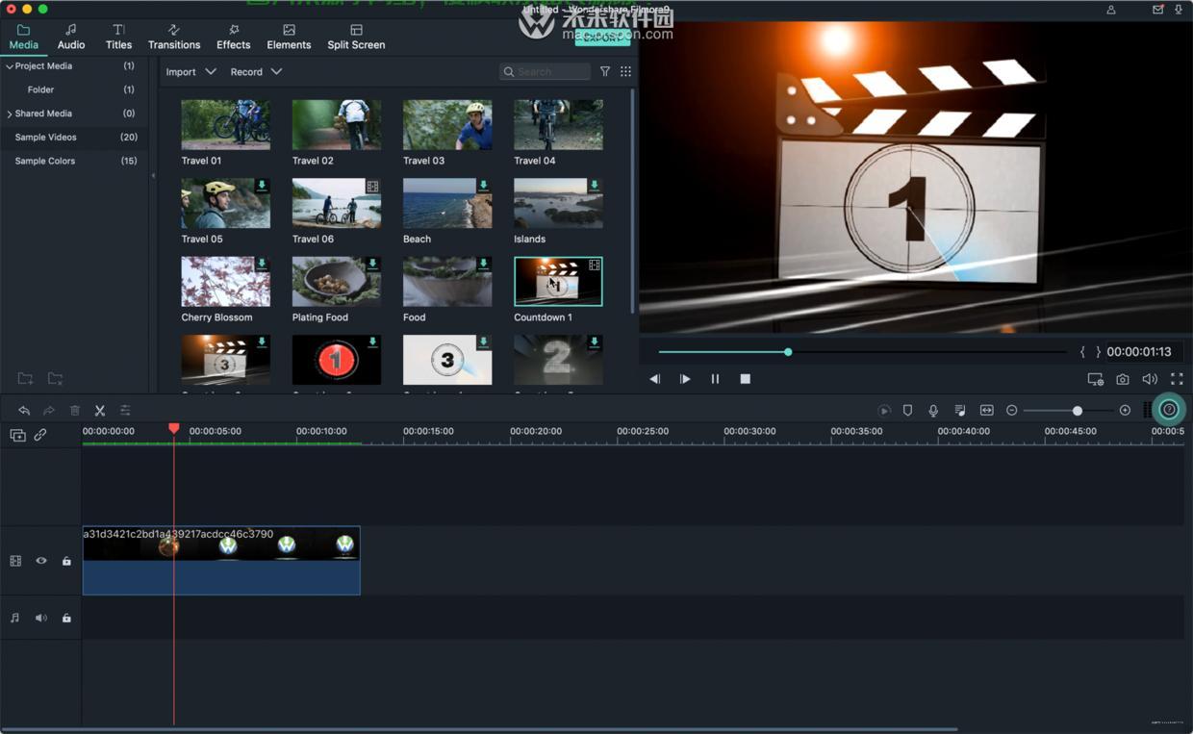
Task: Mute the audio track
Action: click(x=41, y=618)
